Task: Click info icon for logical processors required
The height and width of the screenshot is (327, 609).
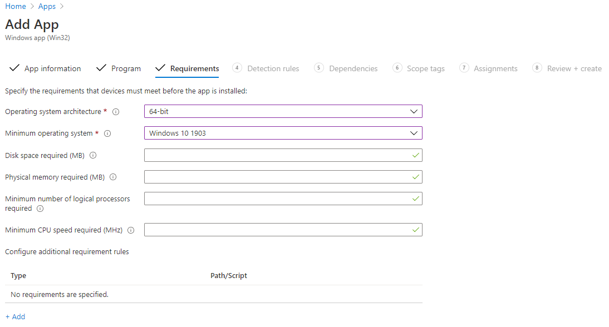Action: click(40, 209)
